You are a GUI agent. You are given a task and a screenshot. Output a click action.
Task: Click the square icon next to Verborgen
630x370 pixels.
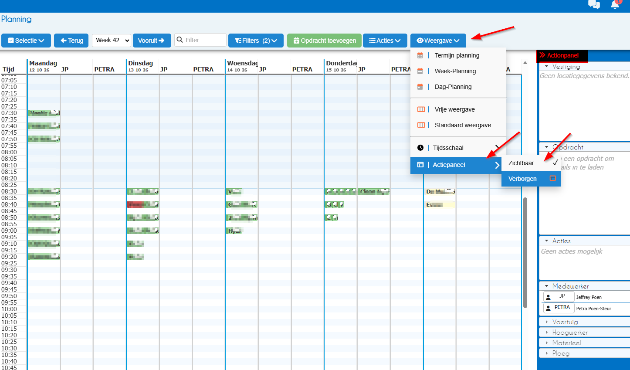click(552, 178)
